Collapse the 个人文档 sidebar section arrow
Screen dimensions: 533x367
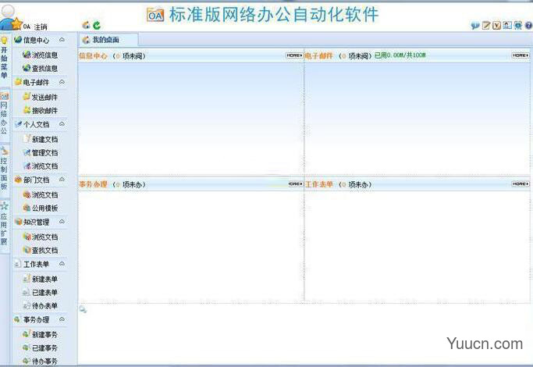[62, 124]
